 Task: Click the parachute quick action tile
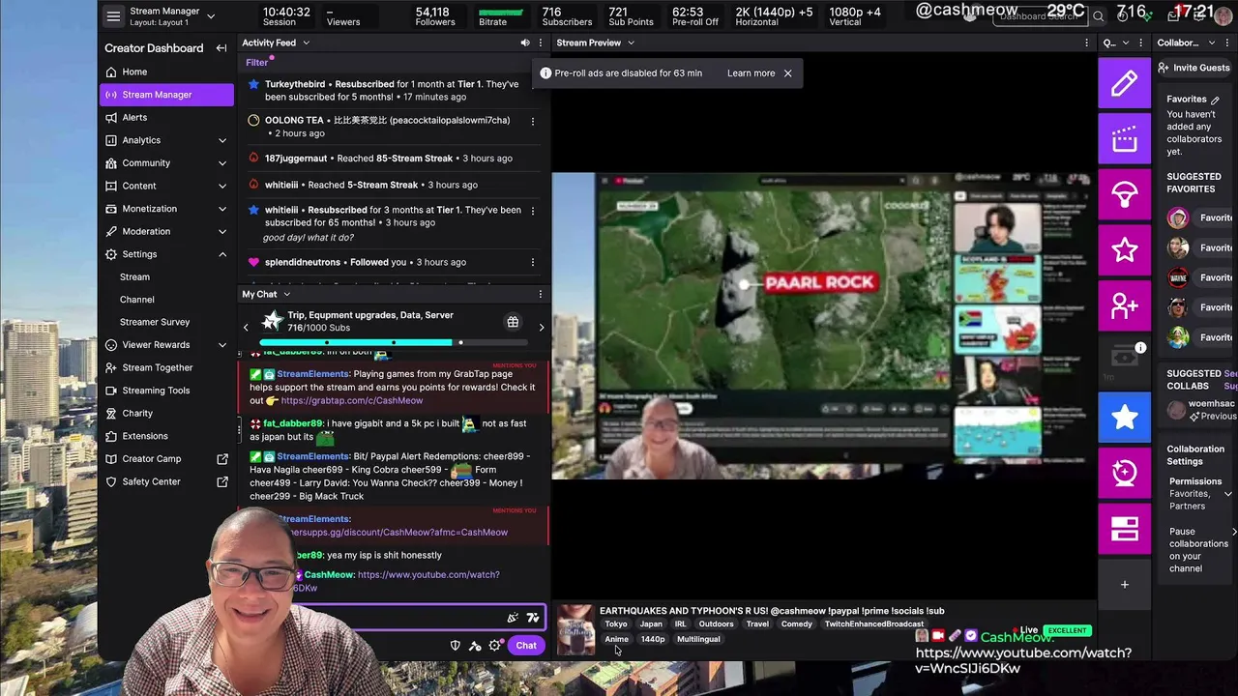(1124, 194)
